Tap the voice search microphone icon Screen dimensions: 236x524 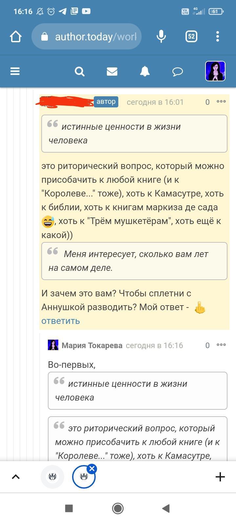point(161,36)
